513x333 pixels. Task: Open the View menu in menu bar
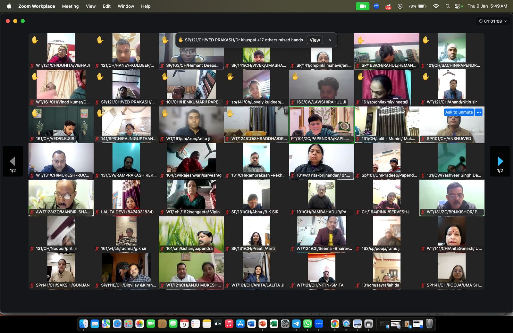pos(91,6)
